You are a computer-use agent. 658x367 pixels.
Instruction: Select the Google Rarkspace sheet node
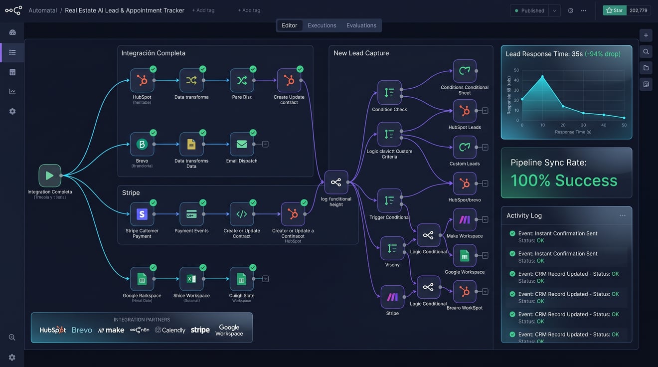point(142,279)
